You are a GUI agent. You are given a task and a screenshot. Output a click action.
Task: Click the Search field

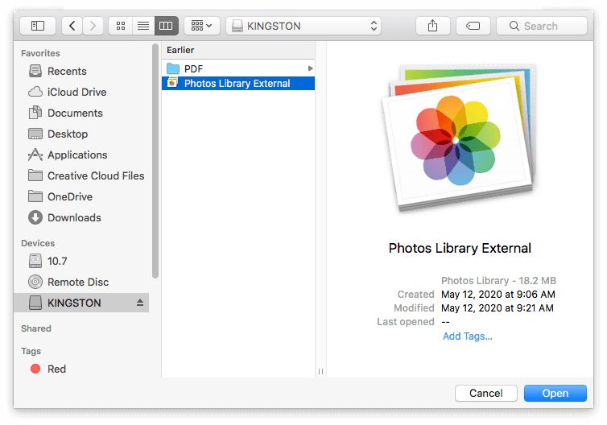542,26
